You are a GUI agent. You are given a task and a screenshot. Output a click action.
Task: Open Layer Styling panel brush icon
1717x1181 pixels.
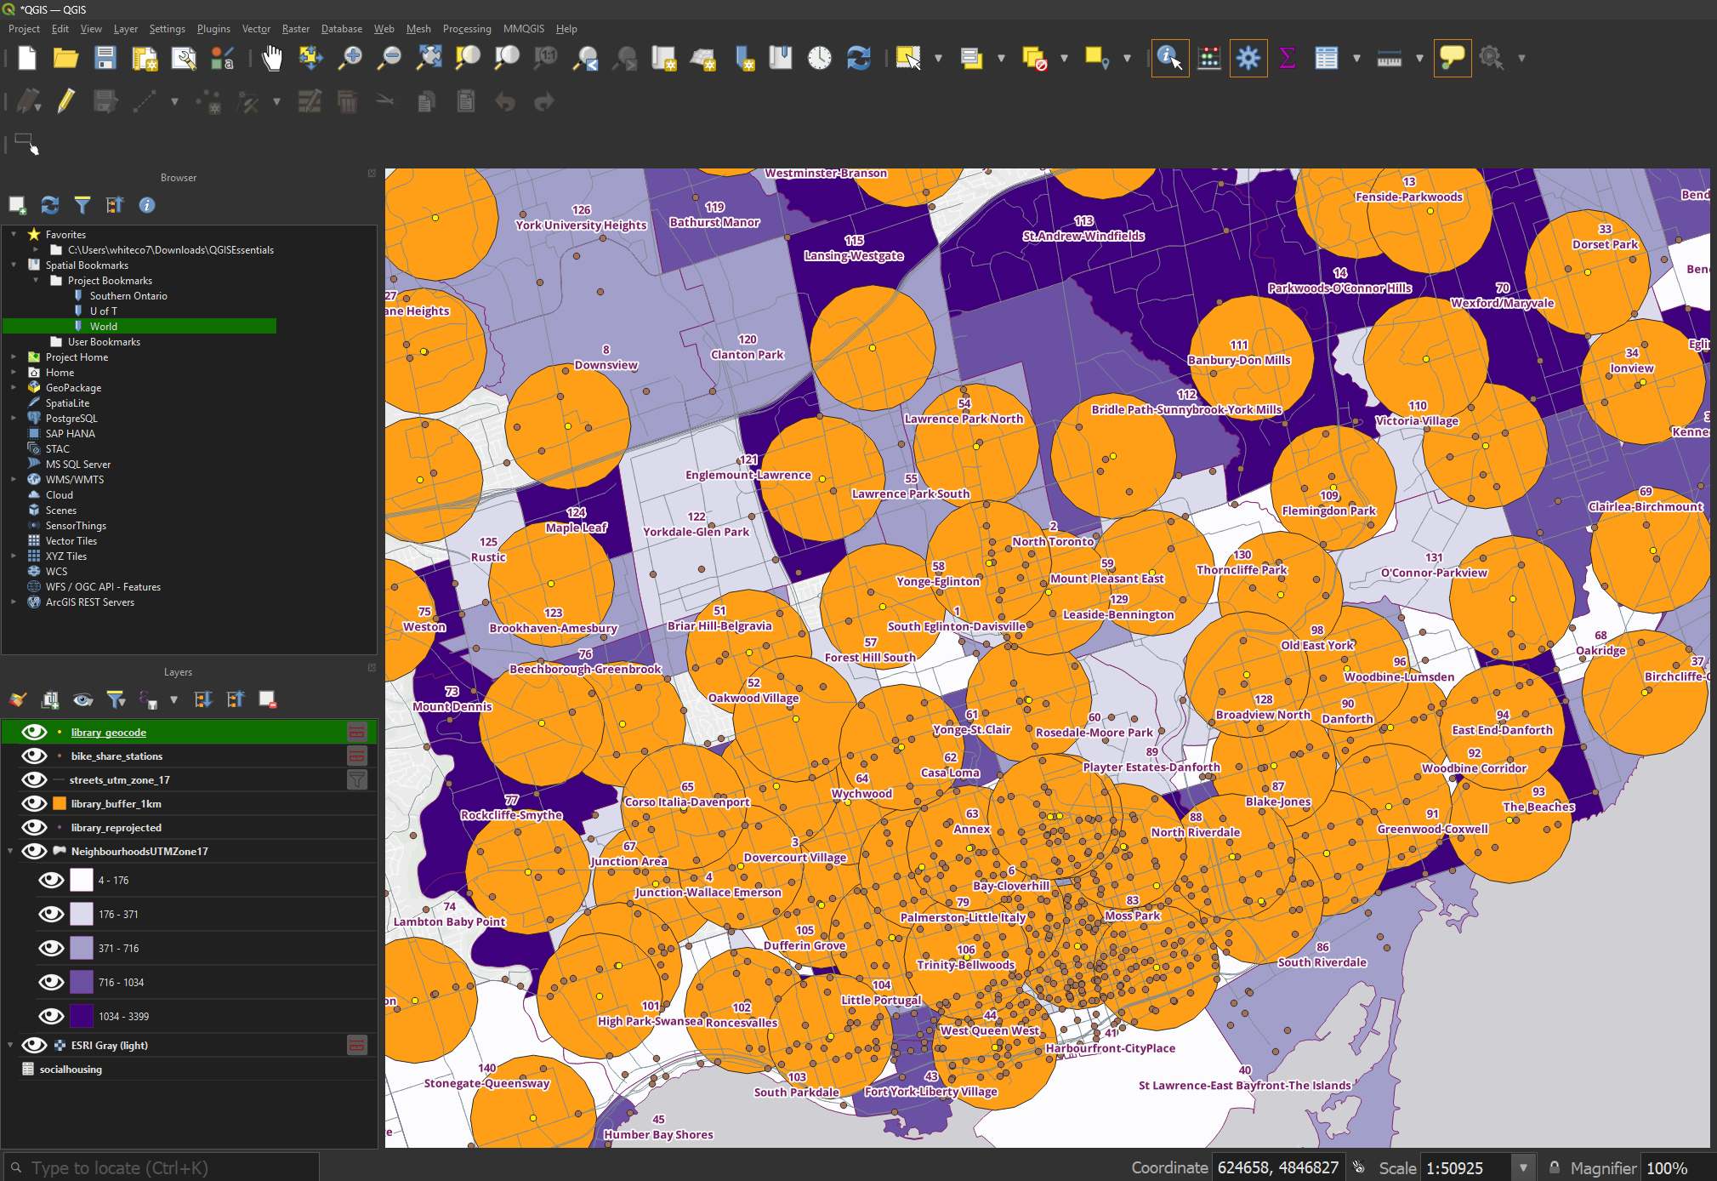tap(18, 699)
